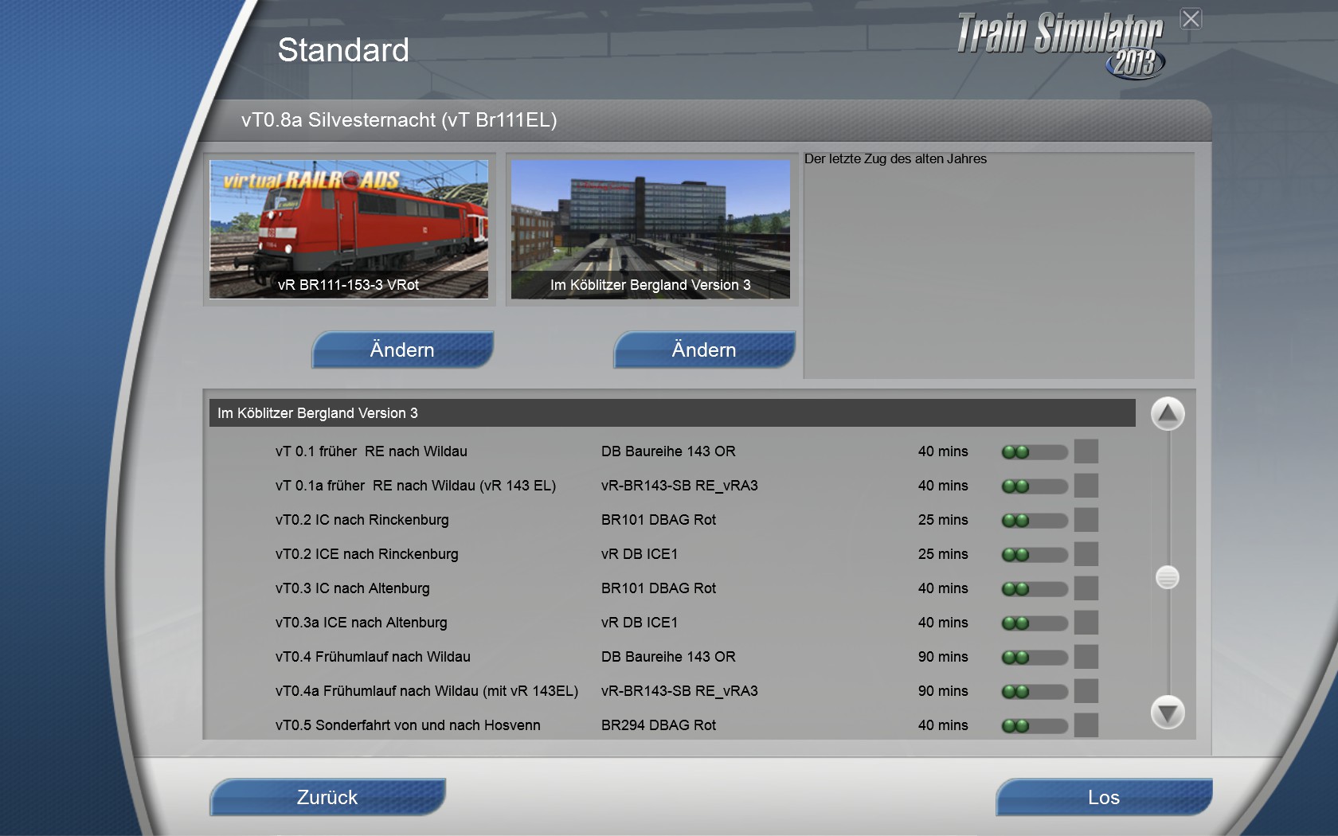Click DB Baureihe 143 OR in the vT0.4 row
Image resolution: width=1338 pixels, height=836 pixels.
tap(668, 657)
